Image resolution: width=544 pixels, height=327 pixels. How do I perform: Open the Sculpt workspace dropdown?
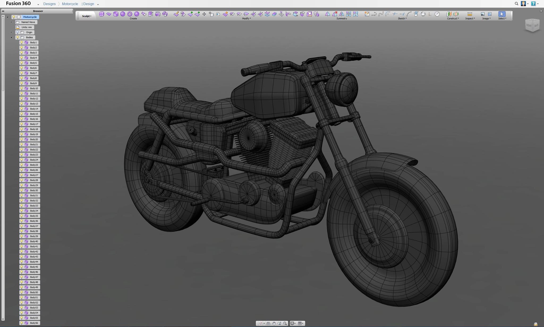point(86,16)
